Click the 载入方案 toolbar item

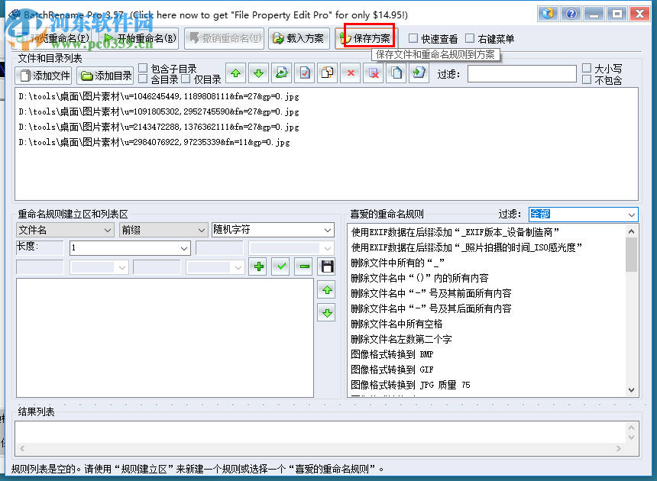pyautogui.click(x=299, y=39)
